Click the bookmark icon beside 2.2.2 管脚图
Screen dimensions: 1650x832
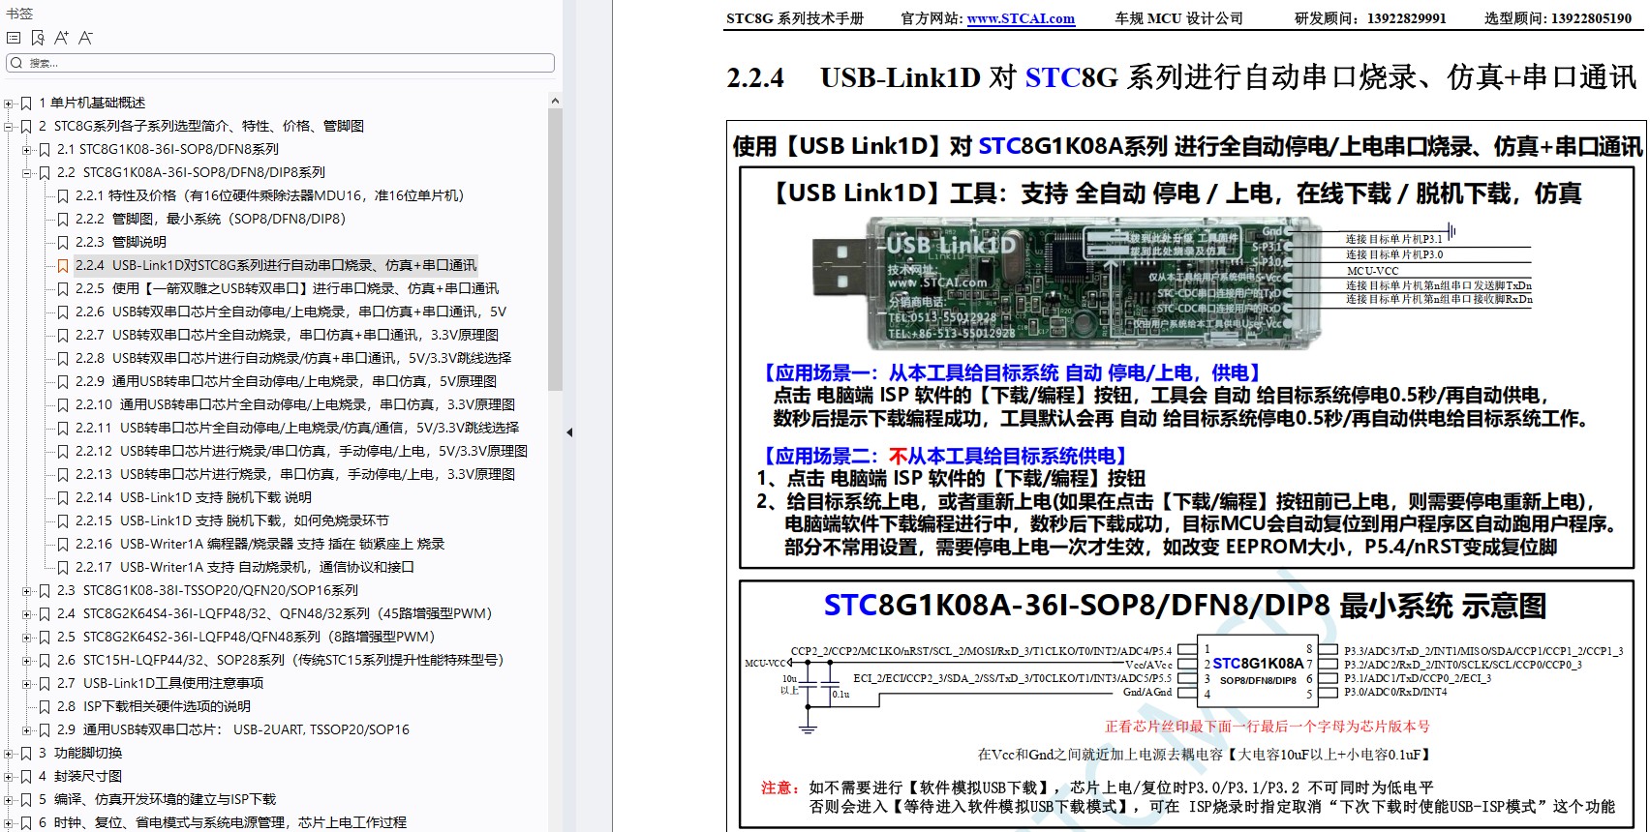click(x=63, y=219)
